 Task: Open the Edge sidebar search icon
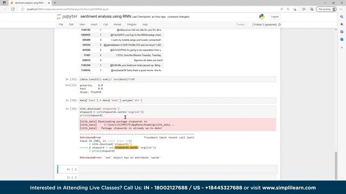pos(342,17)
